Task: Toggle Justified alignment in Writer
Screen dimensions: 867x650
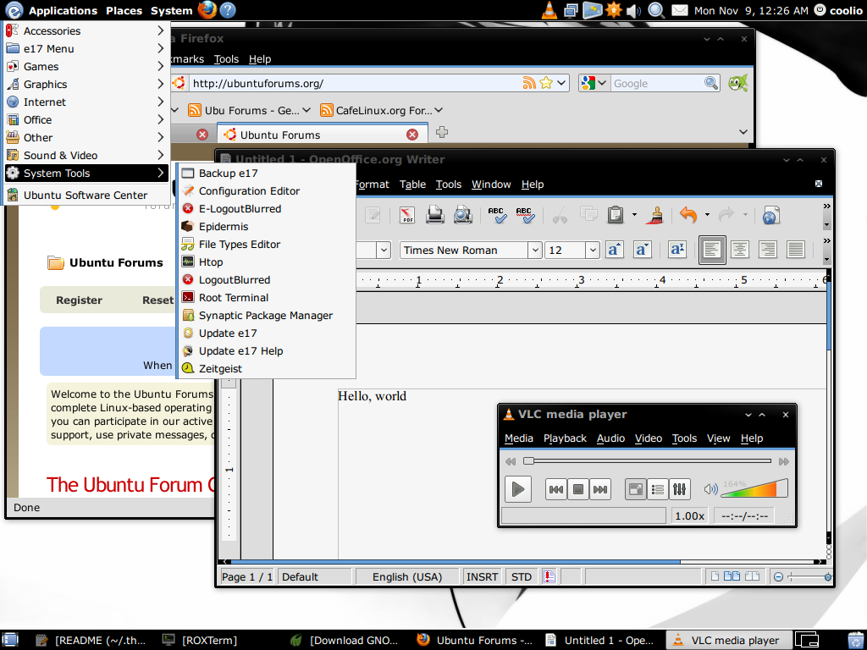Action: tap(796, 250)
